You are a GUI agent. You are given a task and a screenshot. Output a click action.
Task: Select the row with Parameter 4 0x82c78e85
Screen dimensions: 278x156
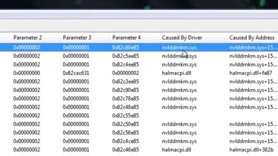[139, 98]
